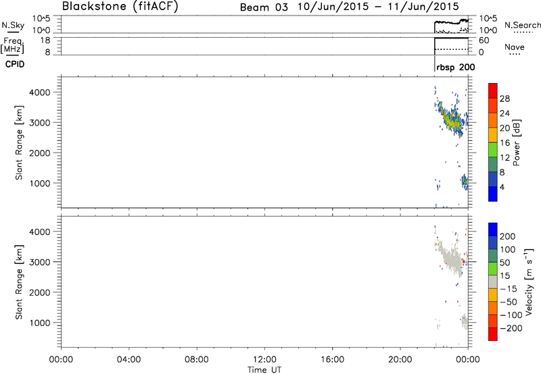Click the yellow-orange 16 dB Power swatch

(x=493, y=134)
